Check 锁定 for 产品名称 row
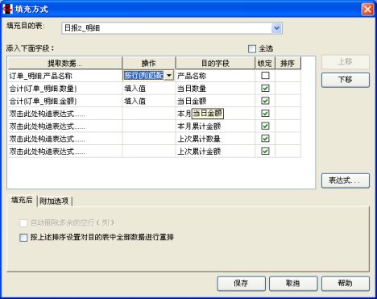The width and height of the screenshot is (377, 299). (265, 76)
